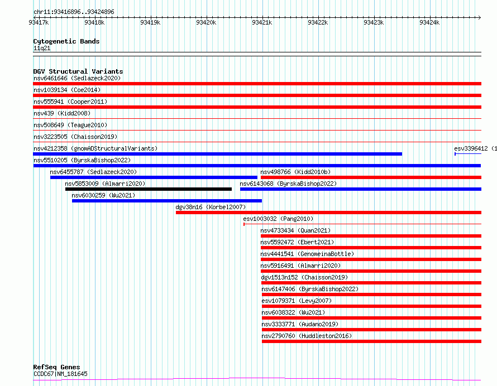Click the thin blue esv3396412 variant line
This screenshot has width=497, height=386.
coord(468,154)
